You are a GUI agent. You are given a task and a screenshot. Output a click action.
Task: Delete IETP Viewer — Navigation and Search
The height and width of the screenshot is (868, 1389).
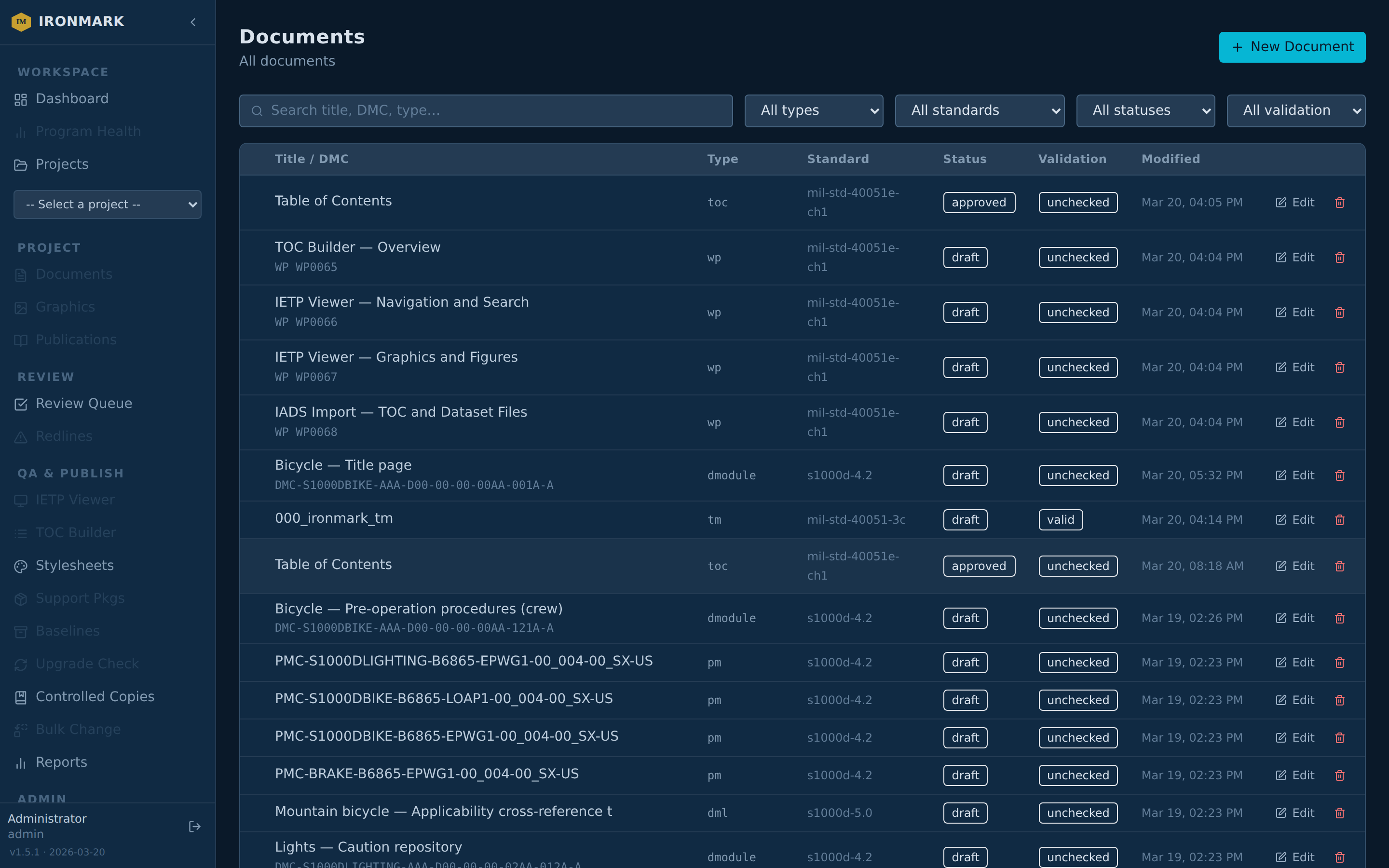pyautogui.click(x=1340, y=312)
